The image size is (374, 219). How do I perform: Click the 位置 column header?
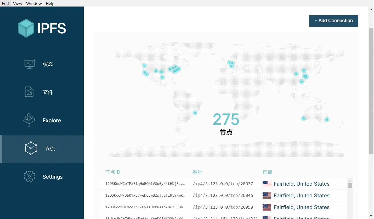(267, 172)
